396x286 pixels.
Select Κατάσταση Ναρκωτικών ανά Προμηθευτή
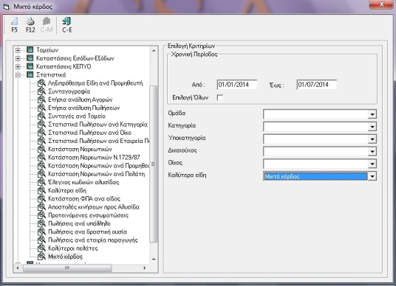click(x=98, y=166)
